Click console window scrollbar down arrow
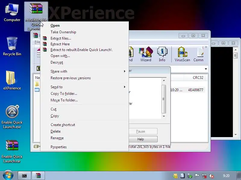Image resolution: width=241 pixels, height=180 pixels. (x=236, y=135)
